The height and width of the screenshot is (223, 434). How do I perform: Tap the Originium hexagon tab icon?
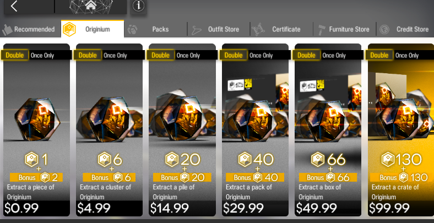point(69,29)
